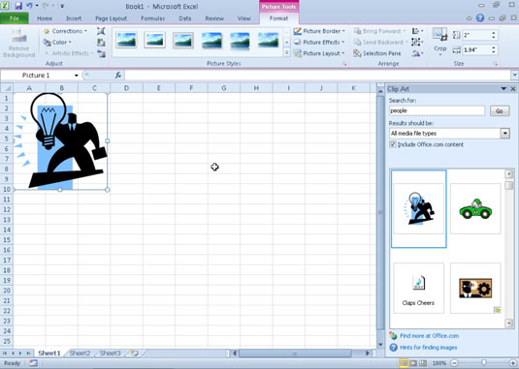The image size is (519, 369).
Task: Toggle Include Office.com content checkbox
Action: [393, 144]
